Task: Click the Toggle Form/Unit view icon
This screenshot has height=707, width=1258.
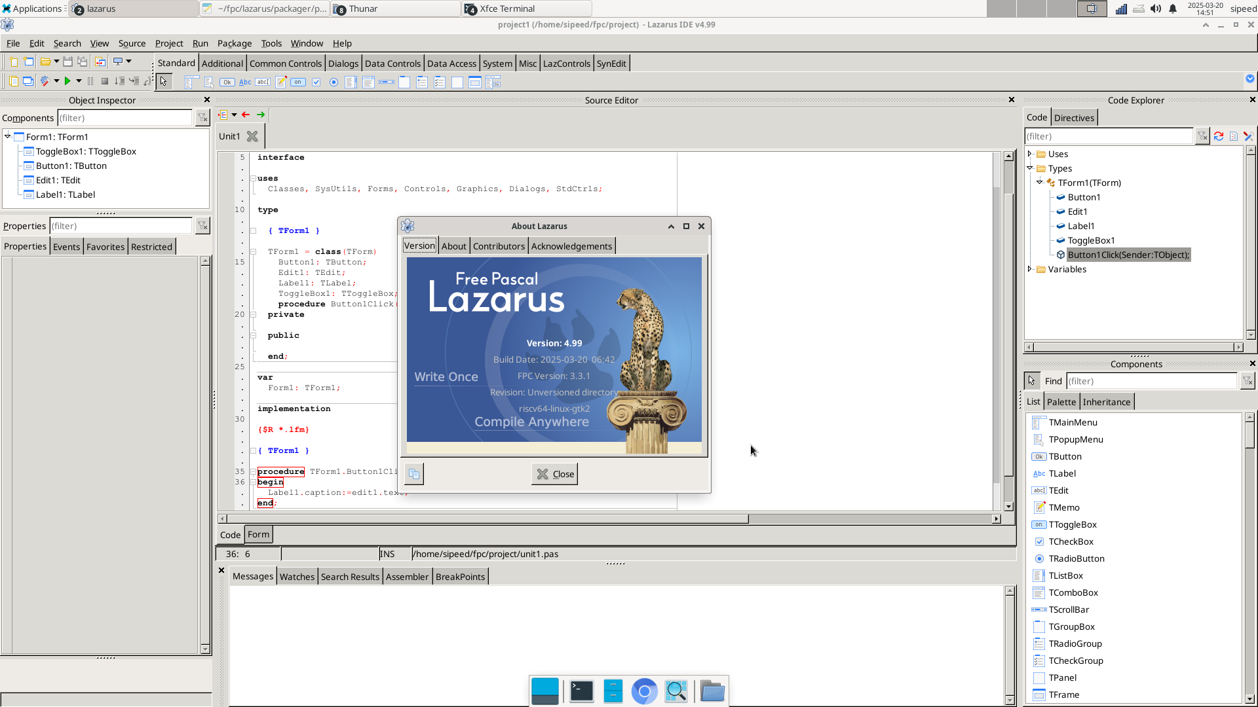Action: [100, 62]
